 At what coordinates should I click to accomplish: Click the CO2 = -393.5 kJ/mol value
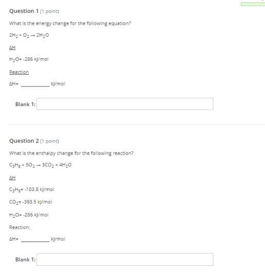click(30, 202)
